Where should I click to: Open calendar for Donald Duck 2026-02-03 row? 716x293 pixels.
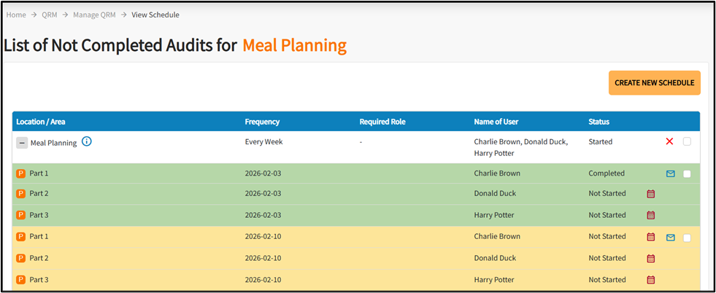click(651, 194)
